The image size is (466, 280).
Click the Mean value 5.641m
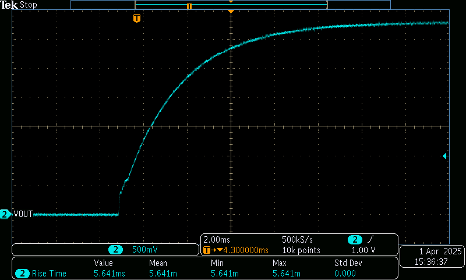pyautogui.click(x=163, y=274)
